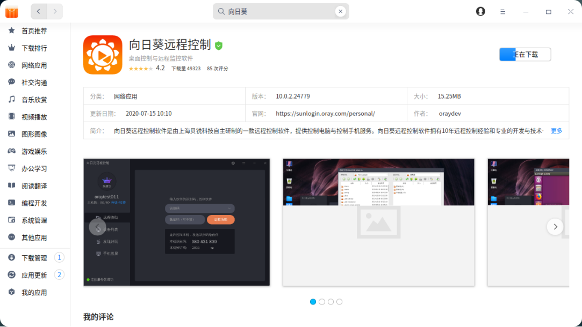Select 游戏娱乐 gamepad icon
This screenshot has height=327, width=582.
[11, 151]
